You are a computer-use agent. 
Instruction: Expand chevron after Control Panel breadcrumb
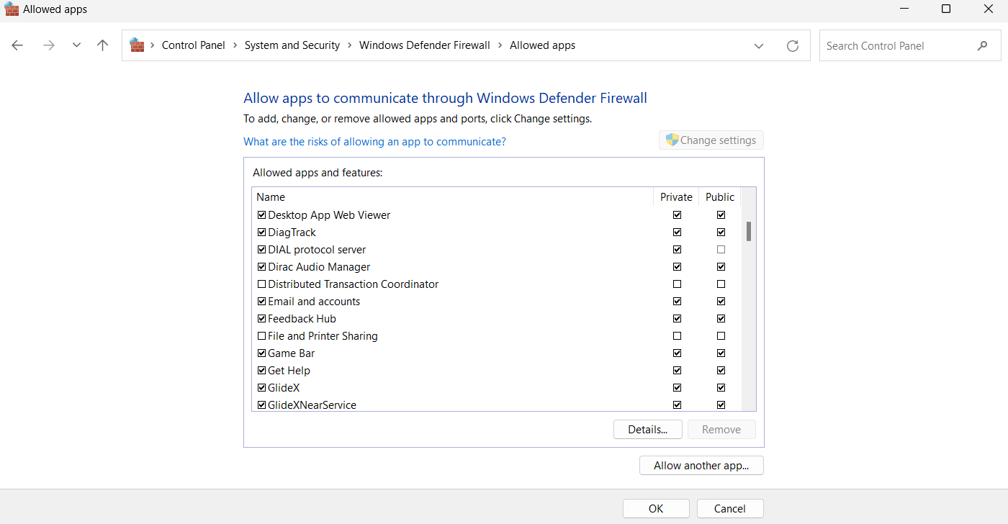235,45
